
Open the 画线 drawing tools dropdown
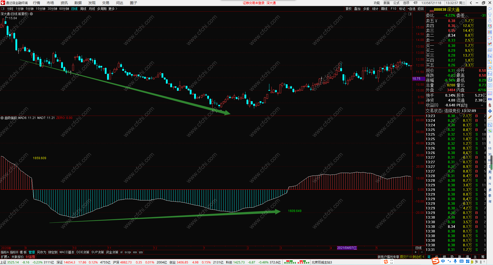click(384, 9)
